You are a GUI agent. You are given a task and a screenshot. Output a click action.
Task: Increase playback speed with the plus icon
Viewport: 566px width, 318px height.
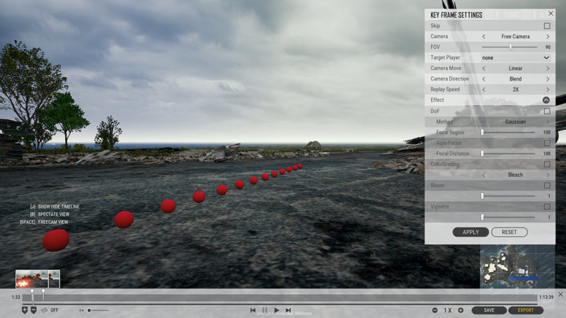[461, 310]
